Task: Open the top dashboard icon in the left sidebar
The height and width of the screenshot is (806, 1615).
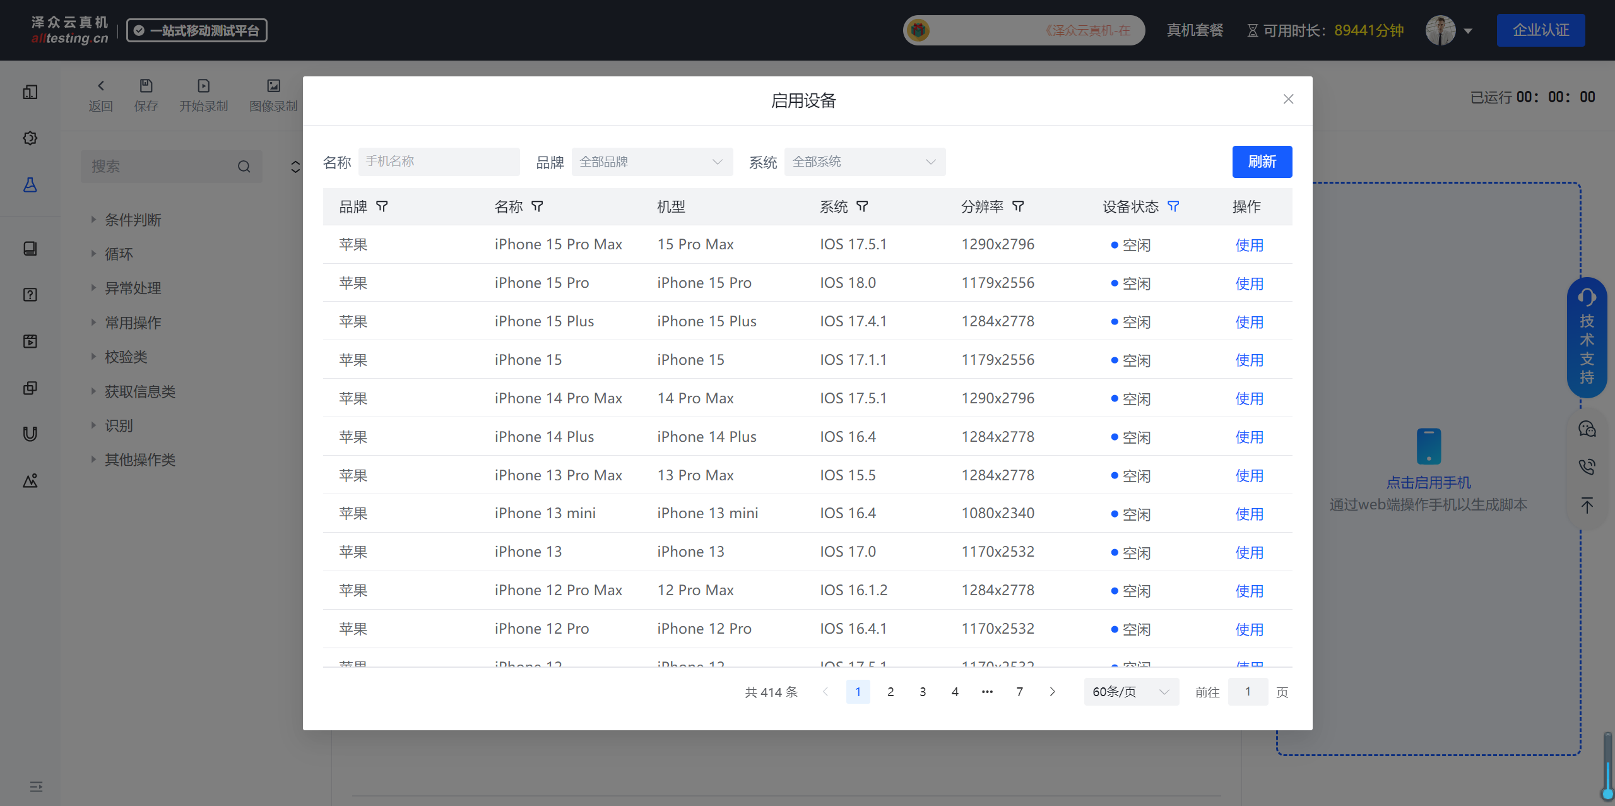Action: pos(30,92)
